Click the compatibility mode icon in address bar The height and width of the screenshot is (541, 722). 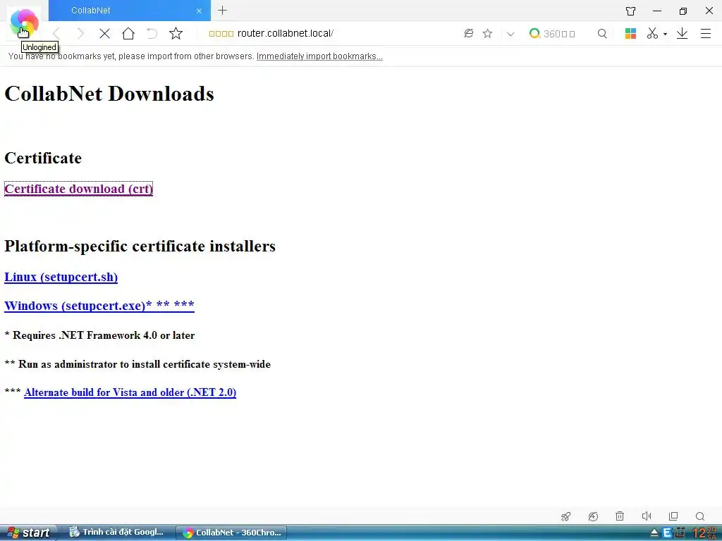pos(469,33)
